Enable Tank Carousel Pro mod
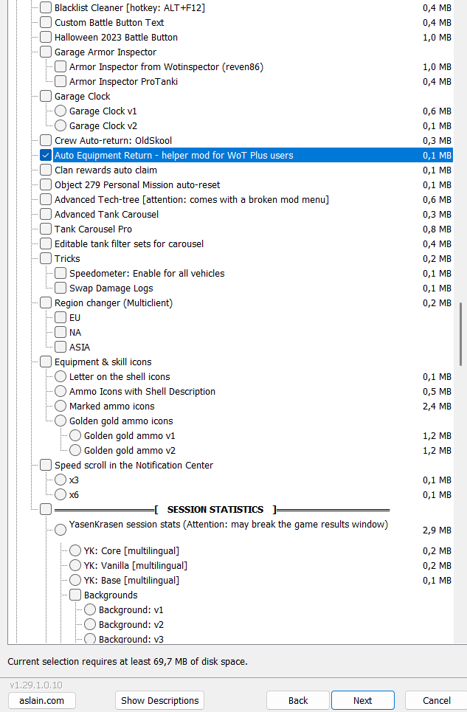The width and height of the screenshot is (467, 712). [46, 229]
